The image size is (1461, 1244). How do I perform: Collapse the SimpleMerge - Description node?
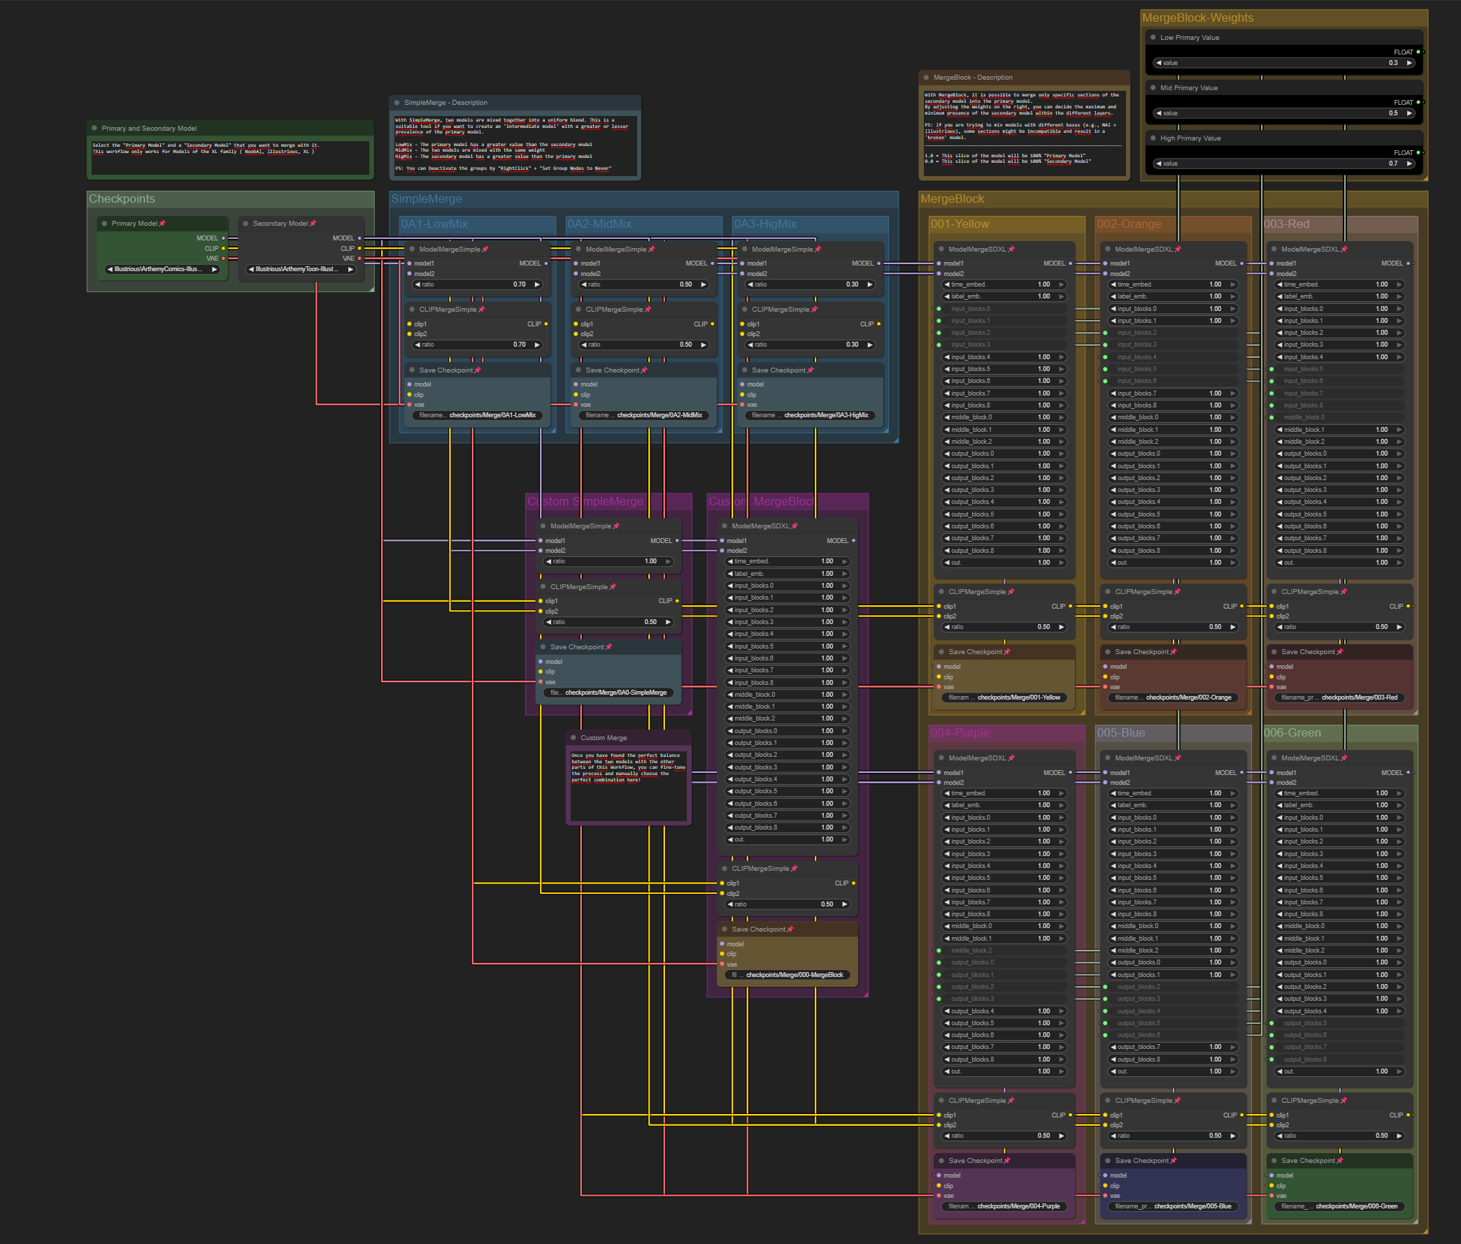pyautogui.click(x=397, y=103)
